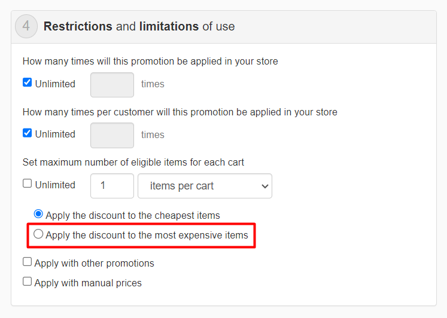
Task: Click the 'Apply with manual prices' label text
Action: pos(88,283)
